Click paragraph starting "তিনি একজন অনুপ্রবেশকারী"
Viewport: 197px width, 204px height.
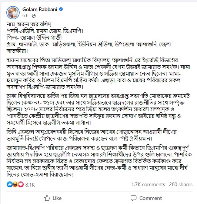pyautogui.click(x=92, y=135)
